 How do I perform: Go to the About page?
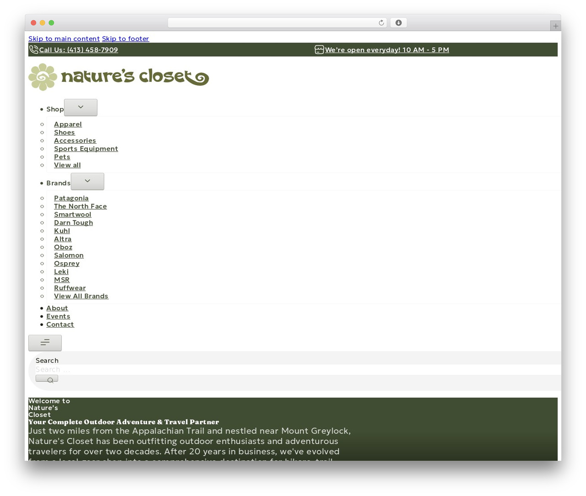tap(57, 308)
